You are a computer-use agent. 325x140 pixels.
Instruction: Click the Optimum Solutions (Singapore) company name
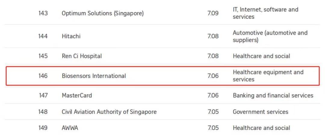[x=103, y=13]
